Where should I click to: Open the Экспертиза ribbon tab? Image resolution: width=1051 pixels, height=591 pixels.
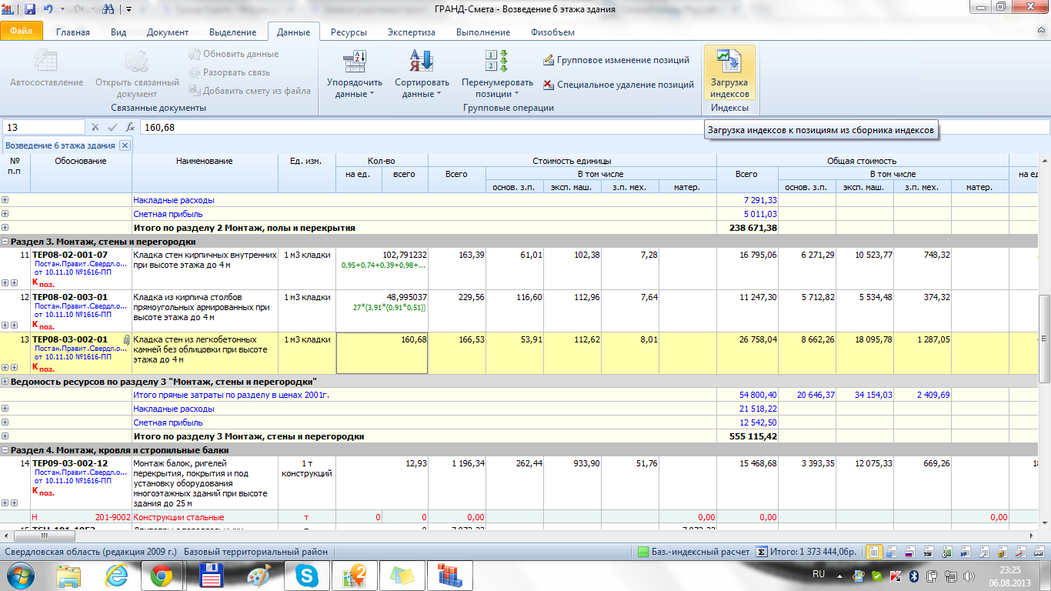point(411,32)
